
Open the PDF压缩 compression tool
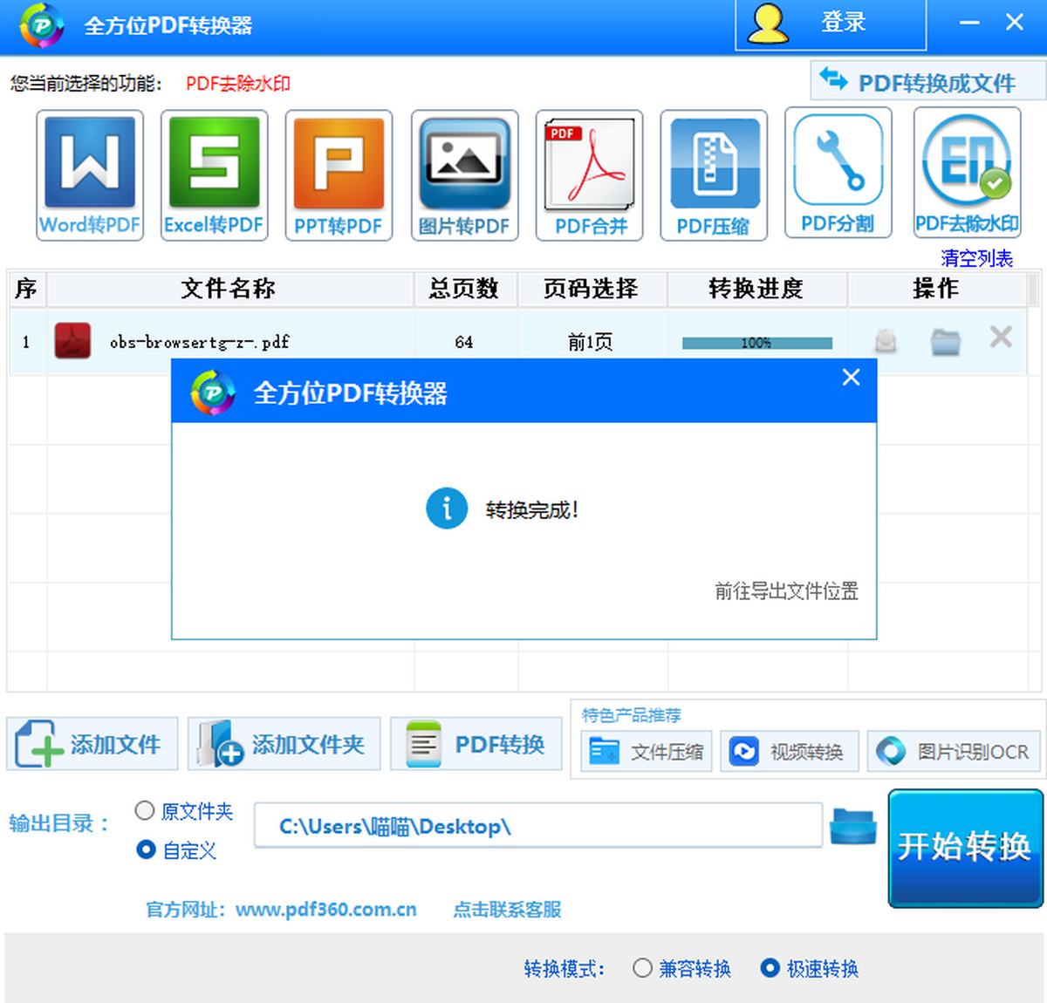coord(714,174)
